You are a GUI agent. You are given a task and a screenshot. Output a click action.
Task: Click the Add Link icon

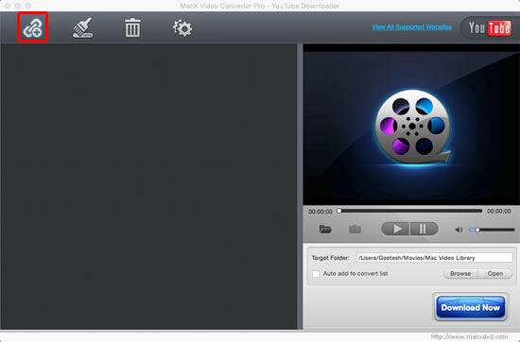32,27
